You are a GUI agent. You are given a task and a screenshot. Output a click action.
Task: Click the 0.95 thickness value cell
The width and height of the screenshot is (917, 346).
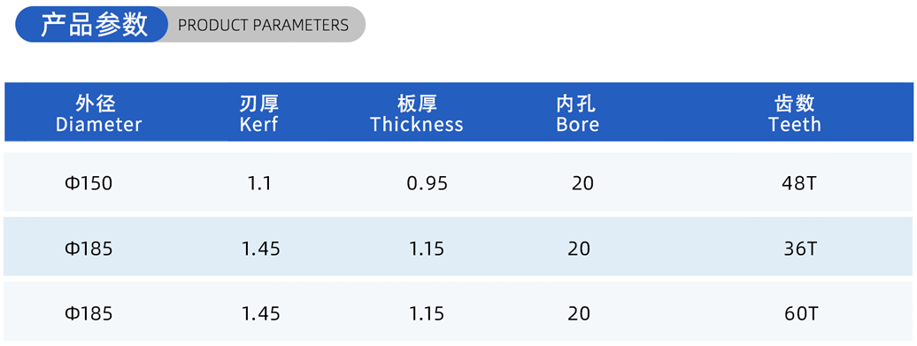click(x=427, y=183)
